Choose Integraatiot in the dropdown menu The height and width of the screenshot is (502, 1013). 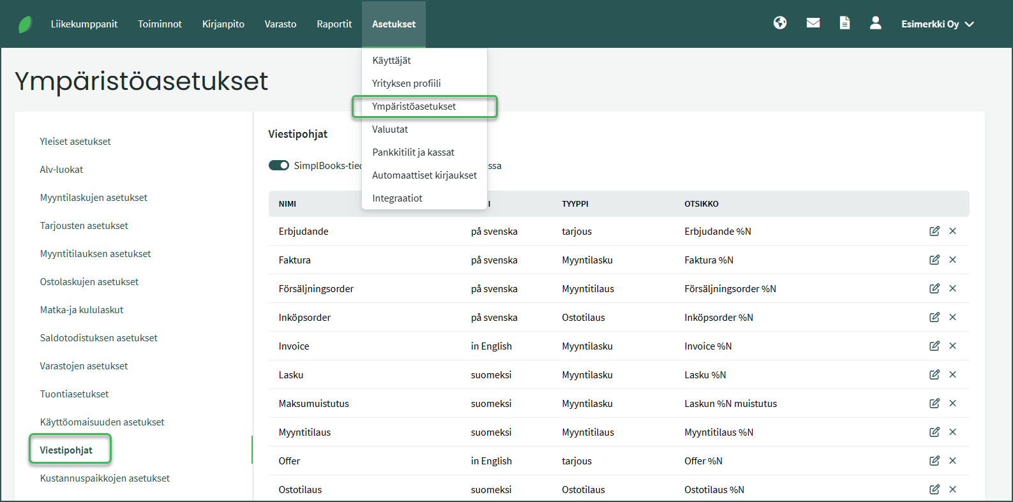pos(397,198)
